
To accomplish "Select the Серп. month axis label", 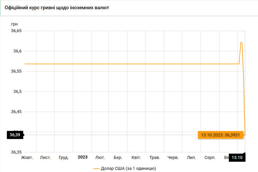I will 210,157.
